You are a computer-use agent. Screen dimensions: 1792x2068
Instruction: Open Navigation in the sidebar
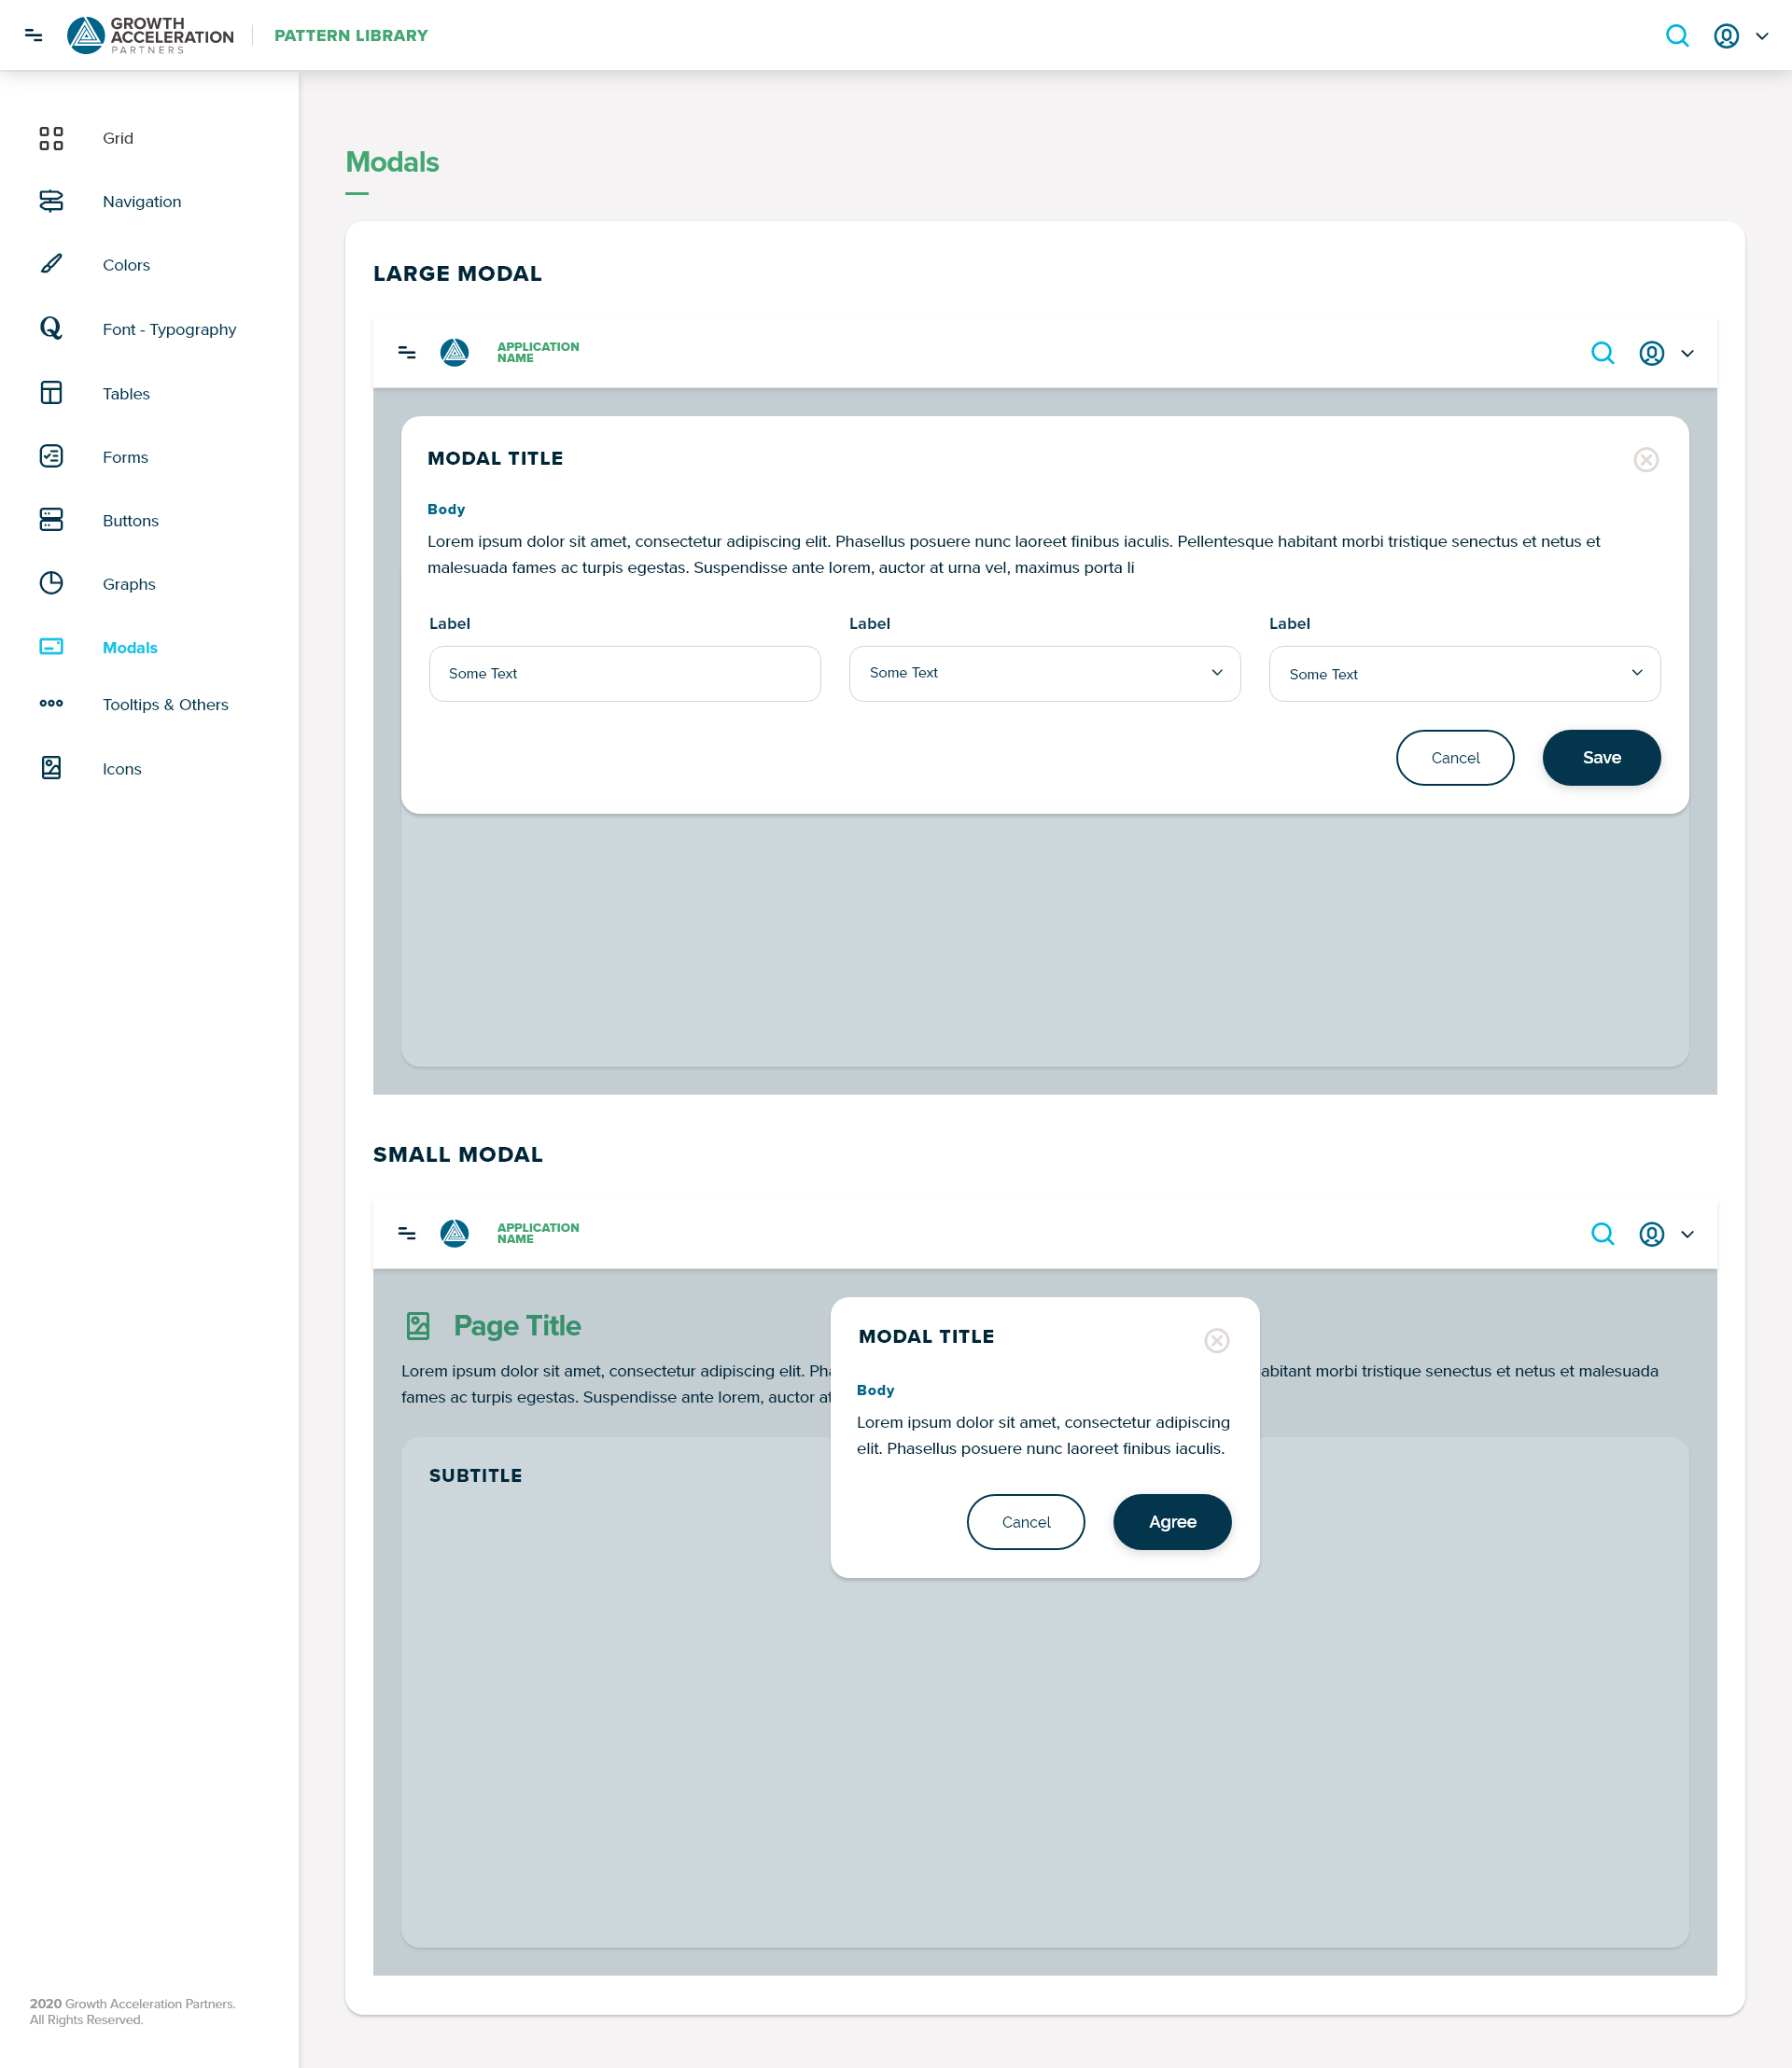point(142,202)
